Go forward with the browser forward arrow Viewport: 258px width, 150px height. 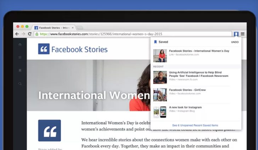coord(23,34)
